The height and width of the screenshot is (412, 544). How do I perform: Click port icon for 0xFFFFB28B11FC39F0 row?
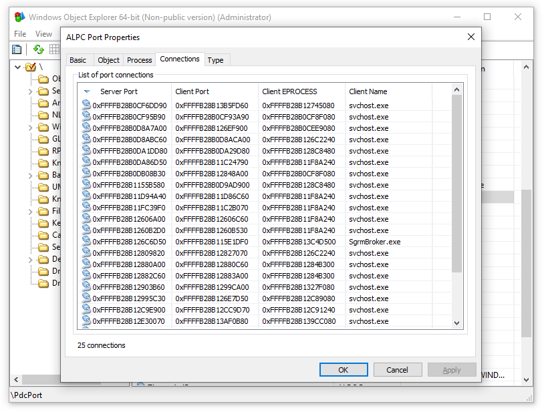click(86, 207)
